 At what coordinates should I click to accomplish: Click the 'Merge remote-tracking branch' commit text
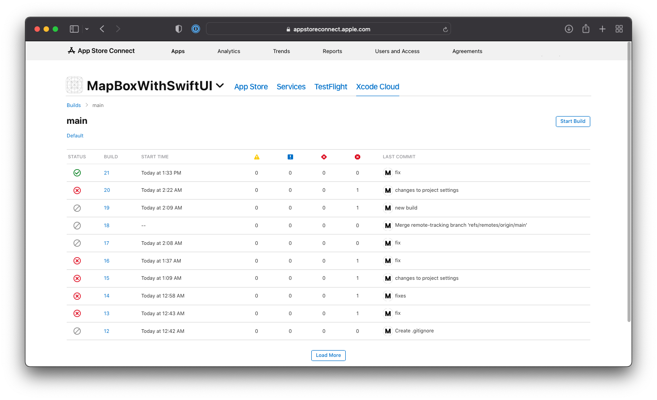461,225
